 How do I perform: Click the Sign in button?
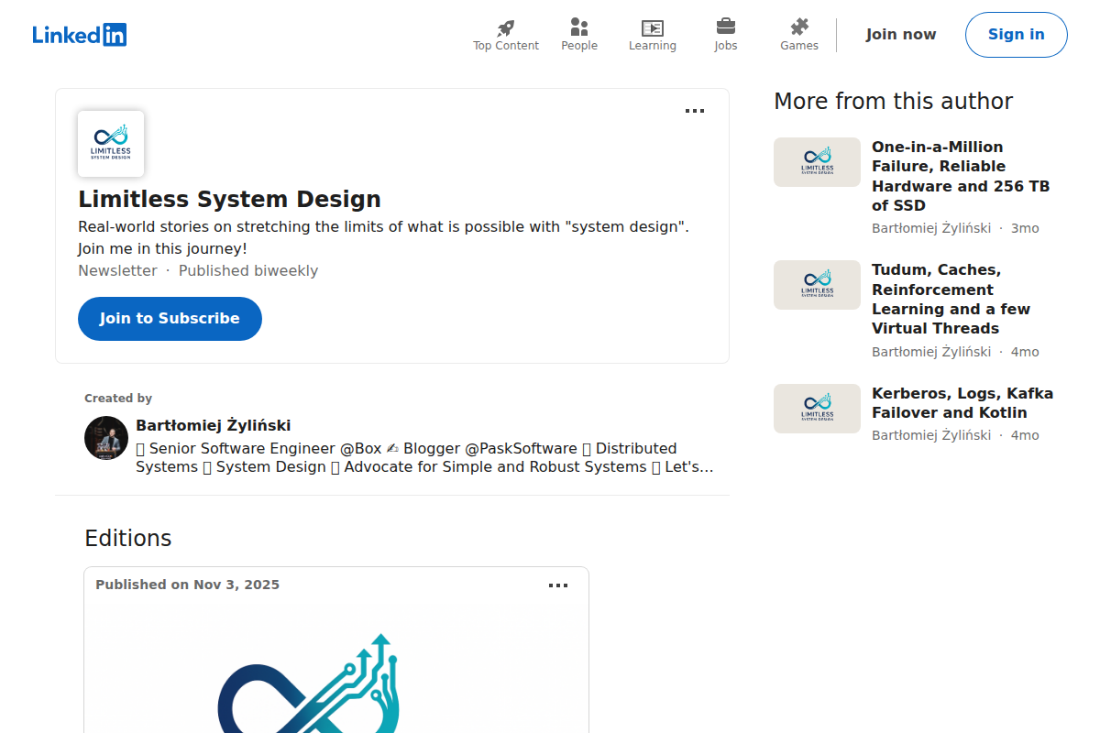click(1016, 34)
